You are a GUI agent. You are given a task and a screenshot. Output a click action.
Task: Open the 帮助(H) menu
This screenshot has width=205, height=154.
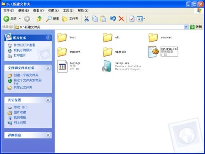[x=83, y=10]
